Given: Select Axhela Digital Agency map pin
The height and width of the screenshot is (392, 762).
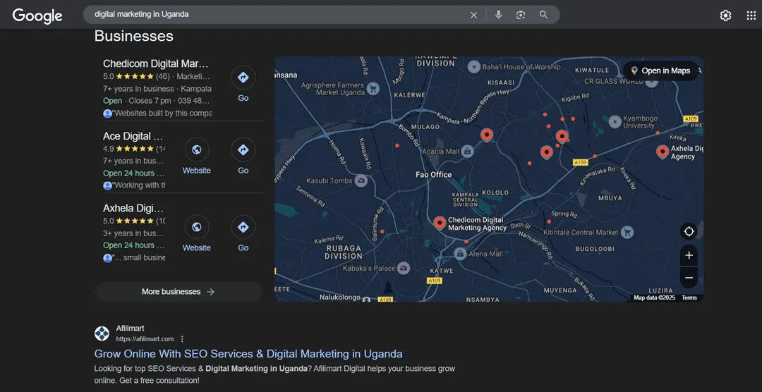Looking at the screenshot, I should pos(663,152).
